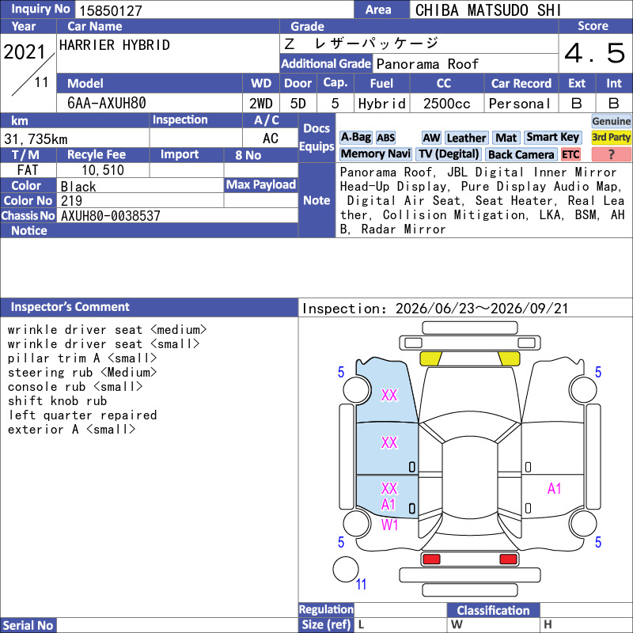The image size is (633, 633).
Task: Click the 2WD drive value
Action: [x=261, y=104]
